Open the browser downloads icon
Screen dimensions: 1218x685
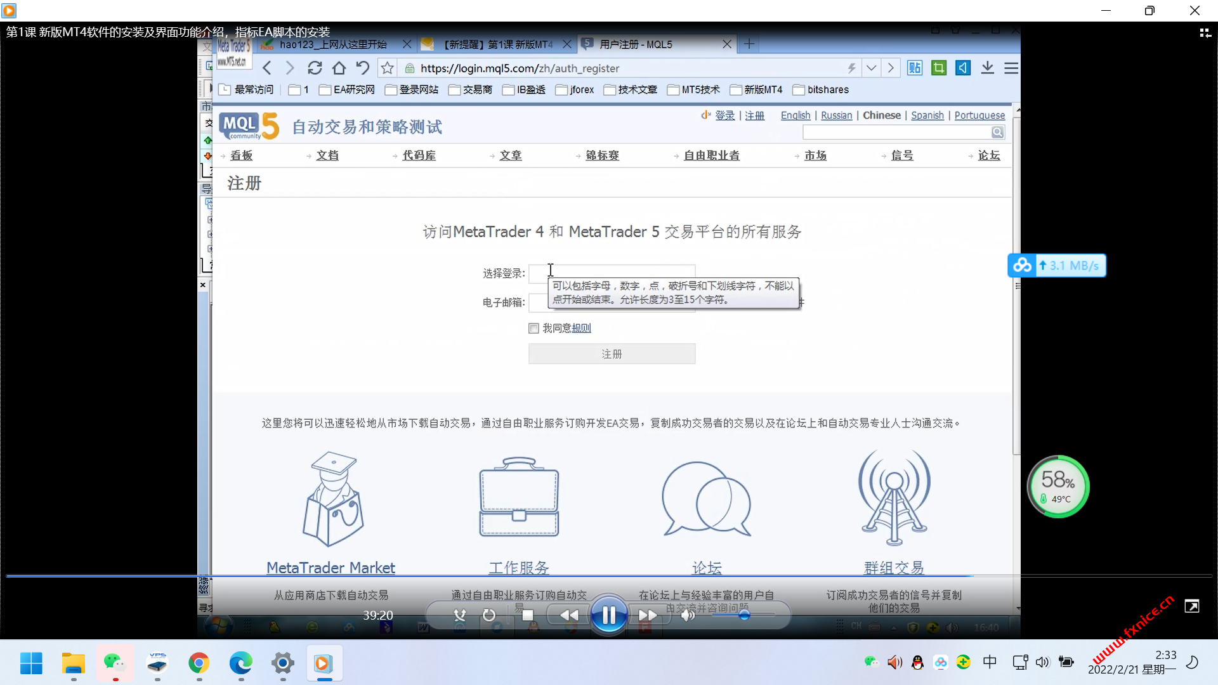pos(987,68)
